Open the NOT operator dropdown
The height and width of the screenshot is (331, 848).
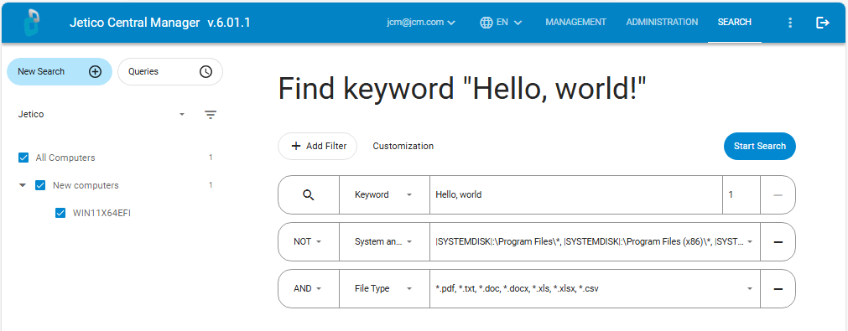point(308,242)
